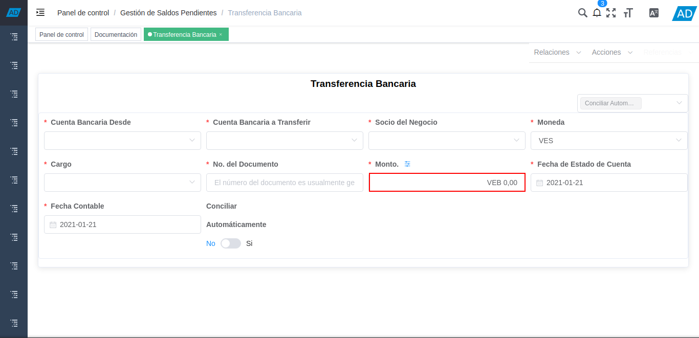
Task: Open the AD user avatar menu
Action: pyautogui.click(x=684, y=13)
